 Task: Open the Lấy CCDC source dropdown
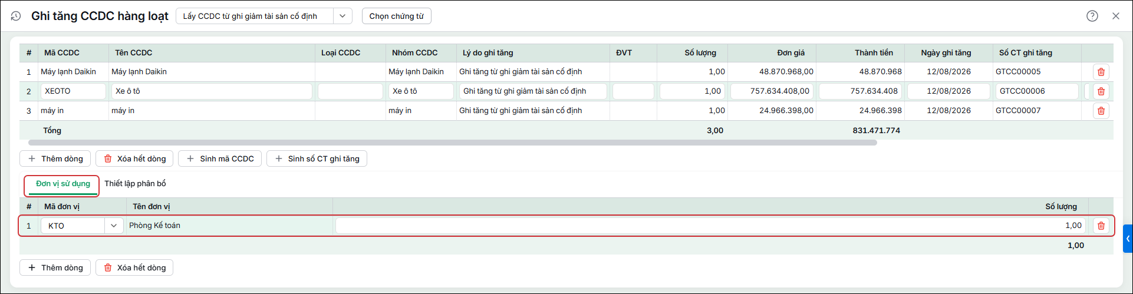(264, 16)
